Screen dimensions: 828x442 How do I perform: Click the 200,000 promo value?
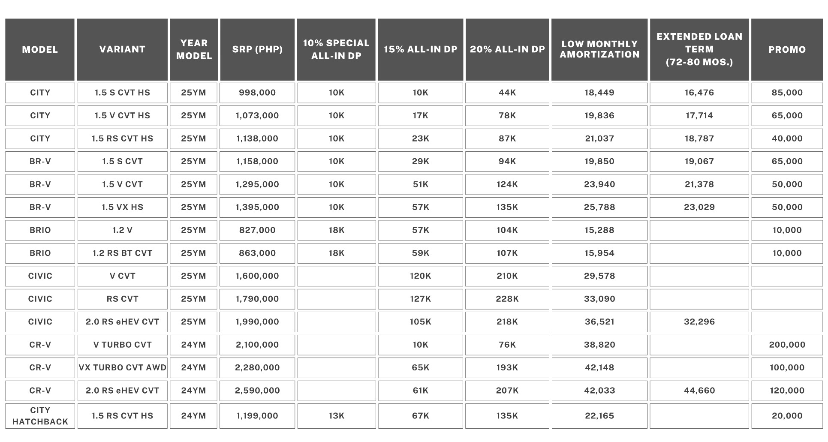click(x=786, y=345)
